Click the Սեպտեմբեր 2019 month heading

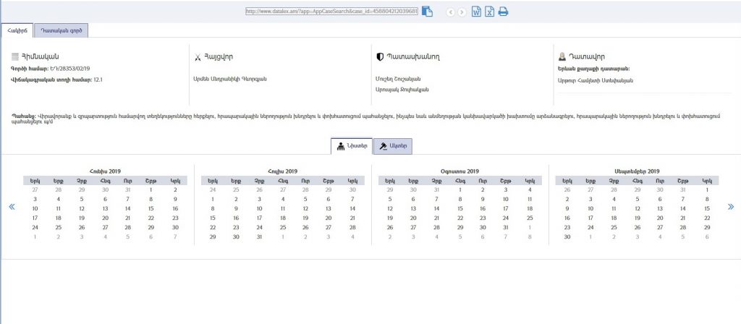point(637,171)
